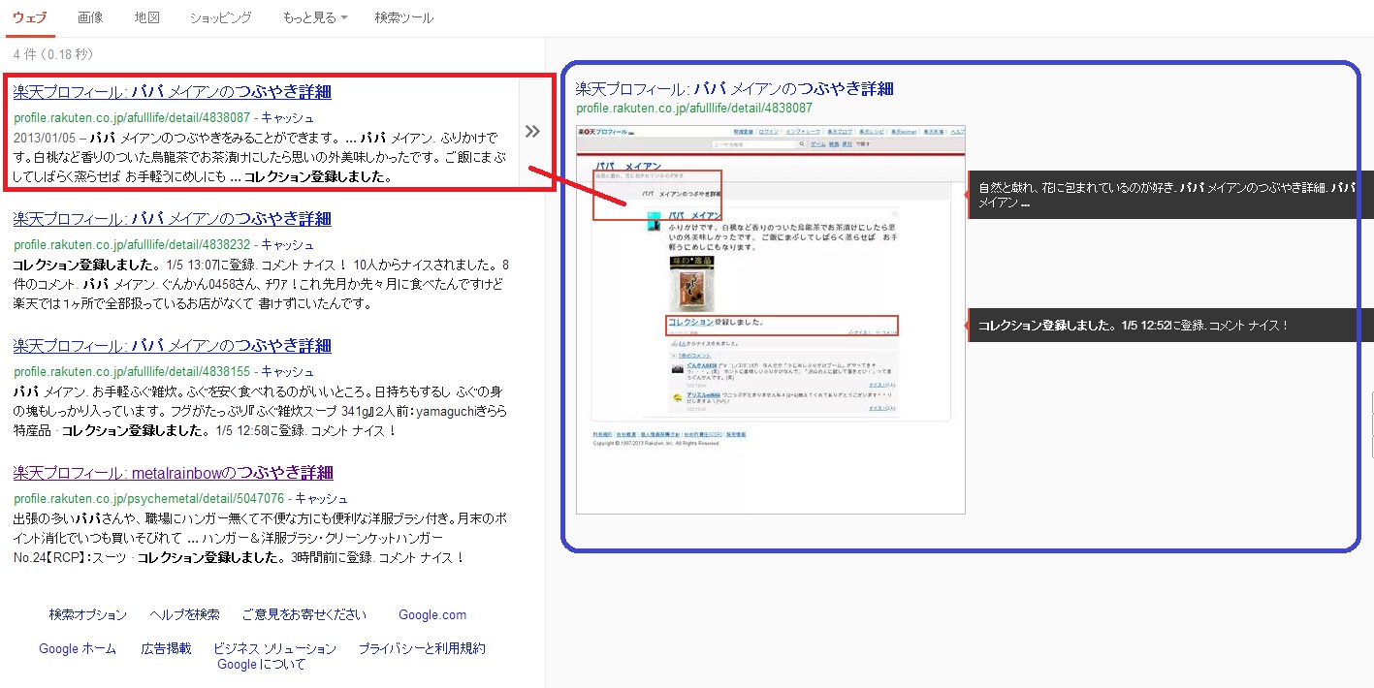Image resolution: width=1374 pixels, height=688 pixels.
Task: Open ご意見をお寄せください feedback link
Action: coord(304,615)
